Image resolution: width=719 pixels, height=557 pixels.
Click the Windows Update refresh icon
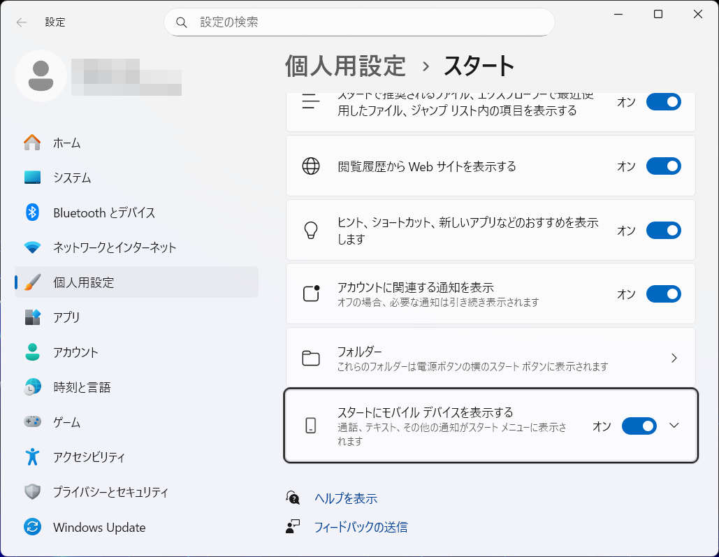[32, 527]
